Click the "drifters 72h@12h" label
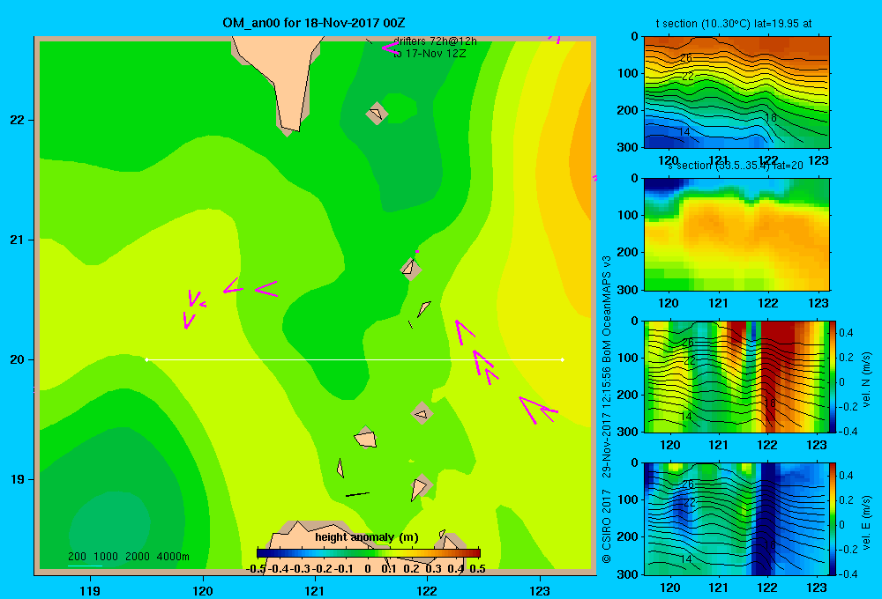Viewport: 882px width, 599px height. [x=435, y=41]
